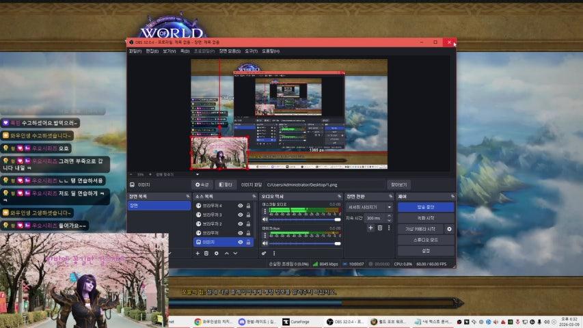Click the 방송 중단 stop streaming button
Image resolution: width=583 pixels, height=328 pixels.
(x=425, y=207)
